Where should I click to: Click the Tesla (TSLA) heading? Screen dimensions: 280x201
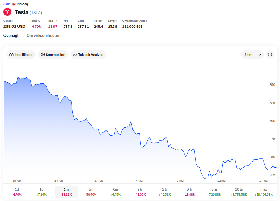[x=28, y=12]
